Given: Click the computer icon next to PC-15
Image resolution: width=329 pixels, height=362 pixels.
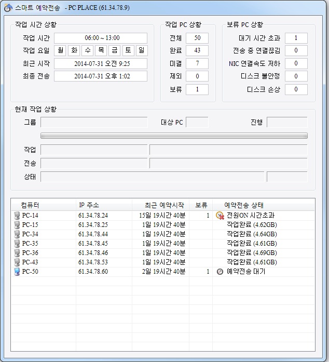Looking at the screenshot, I should pos(17,225).
